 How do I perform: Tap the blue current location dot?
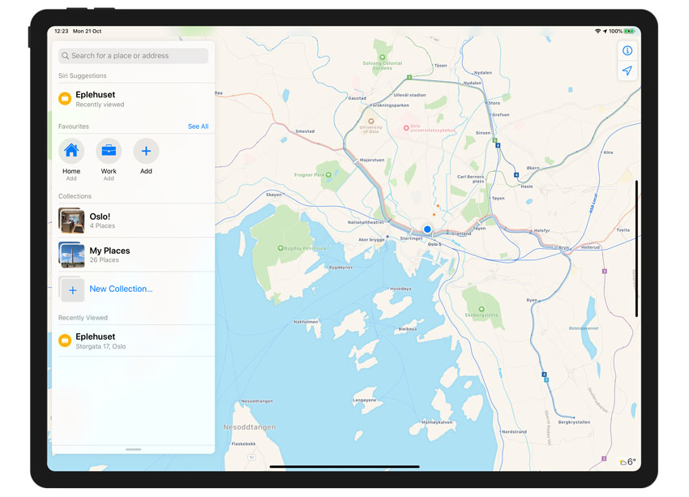427,229
